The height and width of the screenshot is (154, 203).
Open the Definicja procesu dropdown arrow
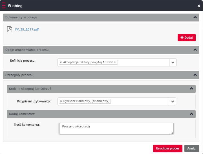(x=173, y=62)
